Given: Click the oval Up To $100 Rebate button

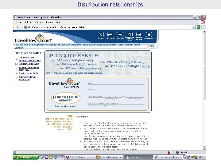Looking at the screenshot, I should pos(65,99).
